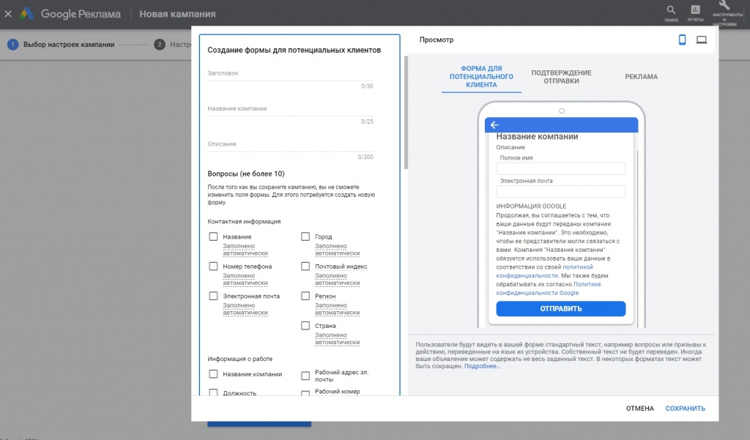Click back arrow in phone preview
The height and width of the screenshot is (440, 750).
(494, 125)
